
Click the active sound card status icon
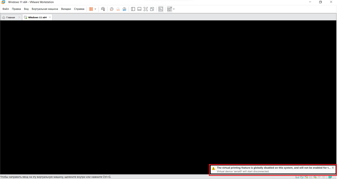(315, 177)
